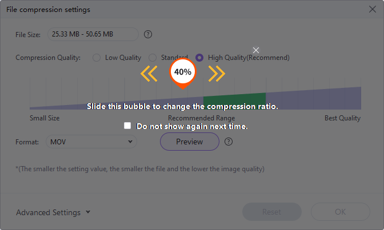Click the green Recommended Range on slider
Screen dimensions: 384x230
point(234,100)
